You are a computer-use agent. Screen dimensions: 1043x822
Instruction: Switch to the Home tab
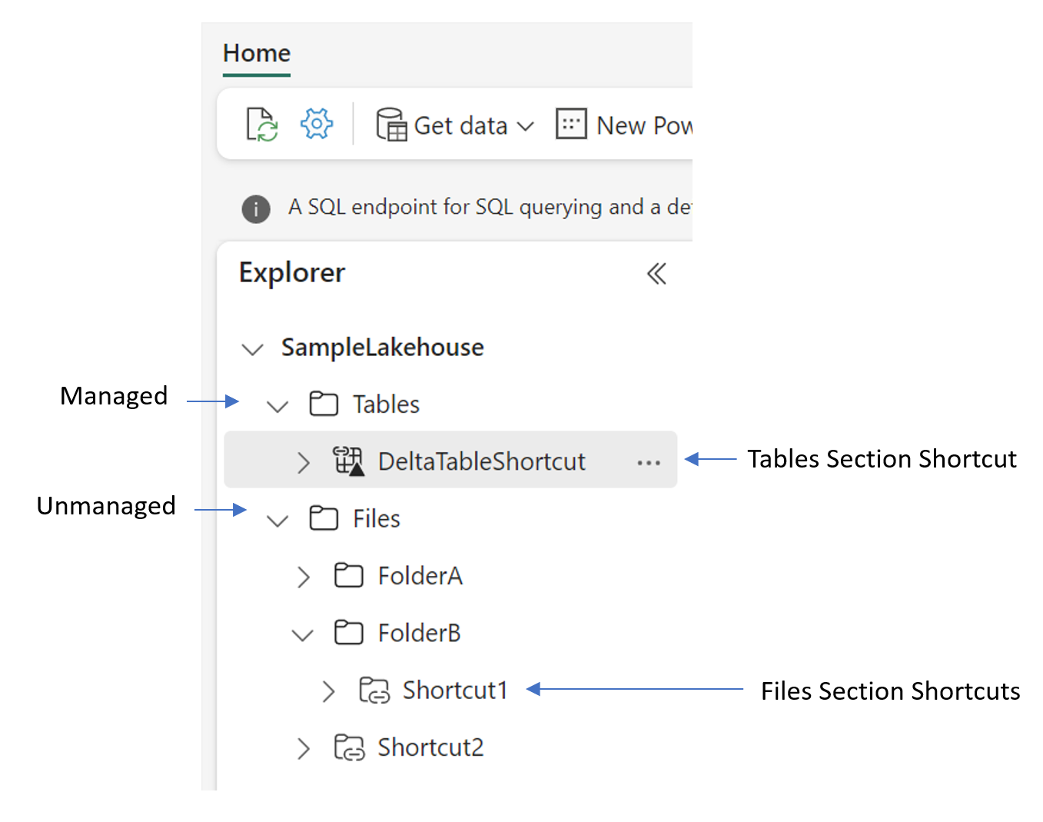point(257,53)
